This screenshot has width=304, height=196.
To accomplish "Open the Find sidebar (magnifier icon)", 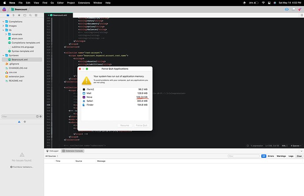I will 30,15.
